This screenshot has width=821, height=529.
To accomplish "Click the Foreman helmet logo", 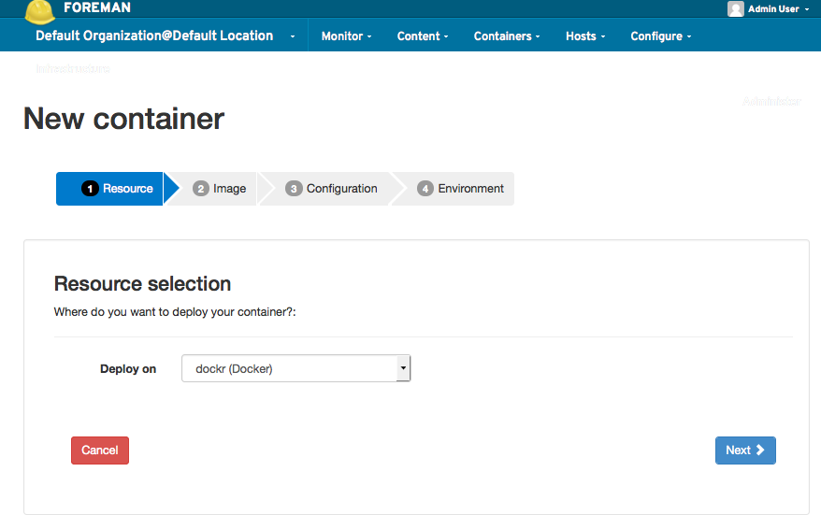I will pos(39,10).
